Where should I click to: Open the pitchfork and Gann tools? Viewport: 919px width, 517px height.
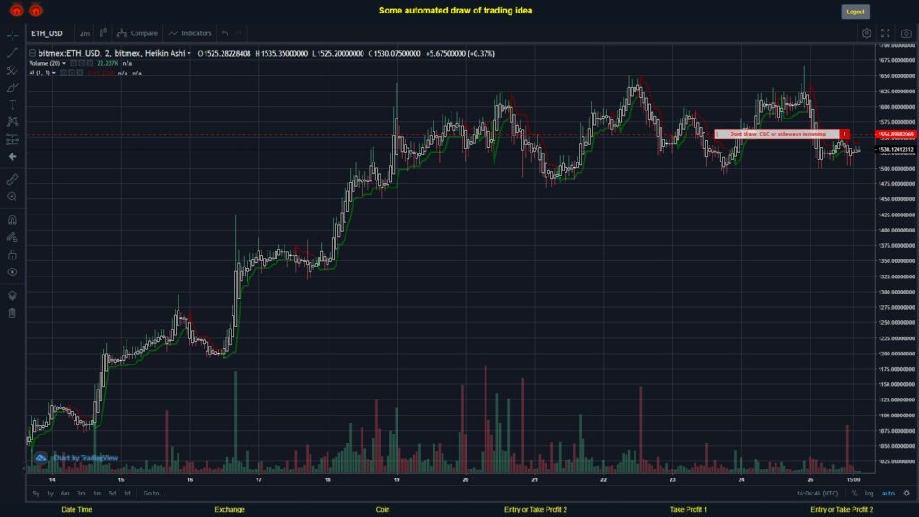click(x=13, y=70)
